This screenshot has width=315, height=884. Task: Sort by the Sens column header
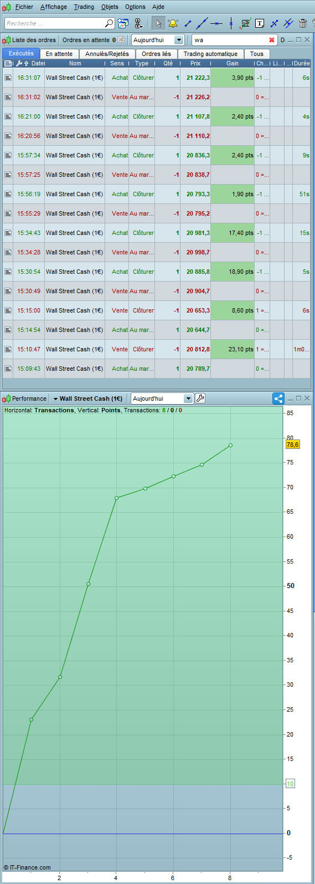coord(117,63)
